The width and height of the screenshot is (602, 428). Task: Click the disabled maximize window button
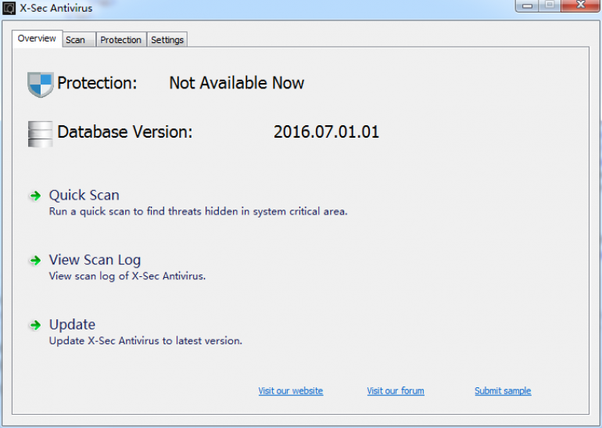coord(550,5)
